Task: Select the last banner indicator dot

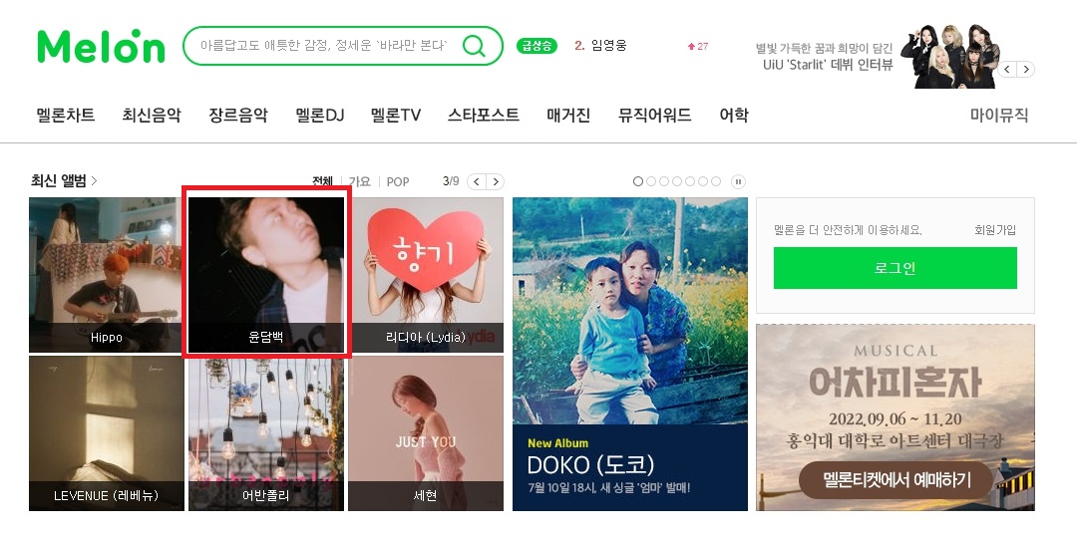Action: [x=716, y=182]
